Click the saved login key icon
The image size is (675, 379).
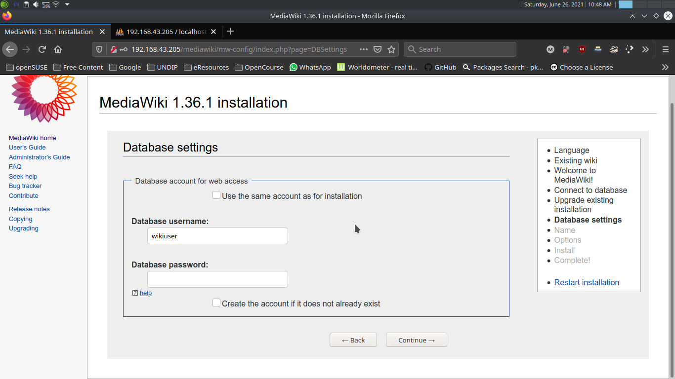tap(124, 49)
